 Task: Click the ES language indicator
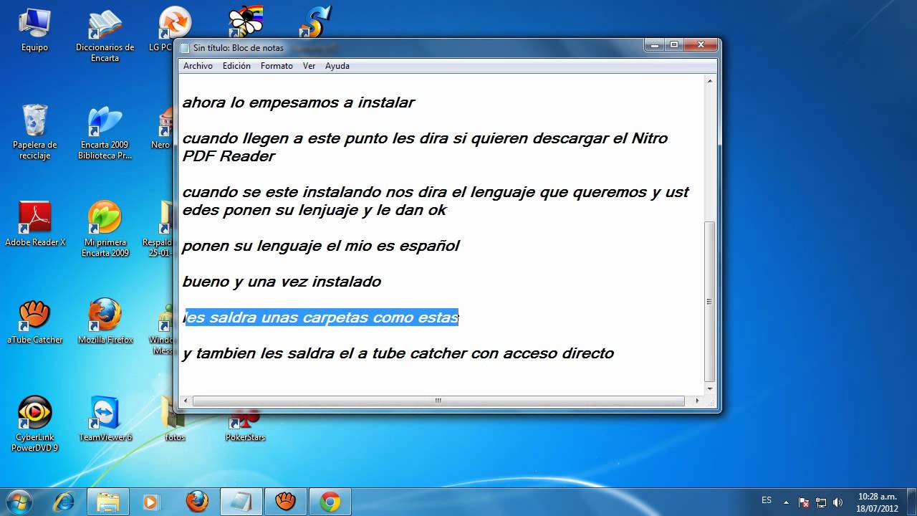pos(767,500)
